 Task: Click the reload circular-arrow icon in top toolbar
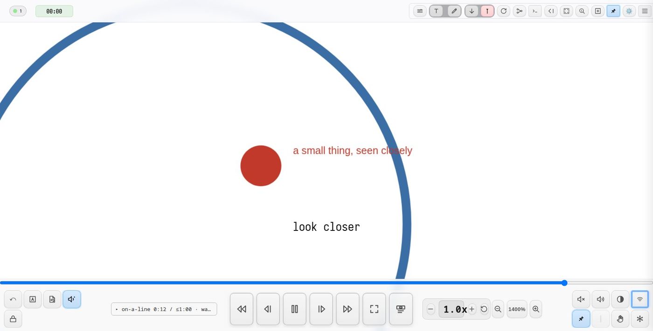coord(504,11)
